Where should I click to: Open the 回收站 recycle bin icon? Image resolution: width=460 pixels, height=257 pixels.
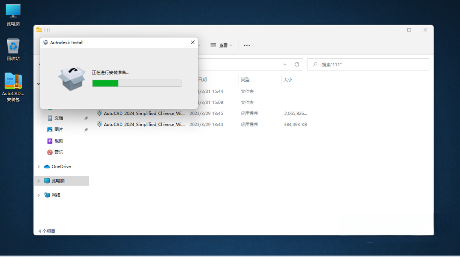click(x=13, y=49)
